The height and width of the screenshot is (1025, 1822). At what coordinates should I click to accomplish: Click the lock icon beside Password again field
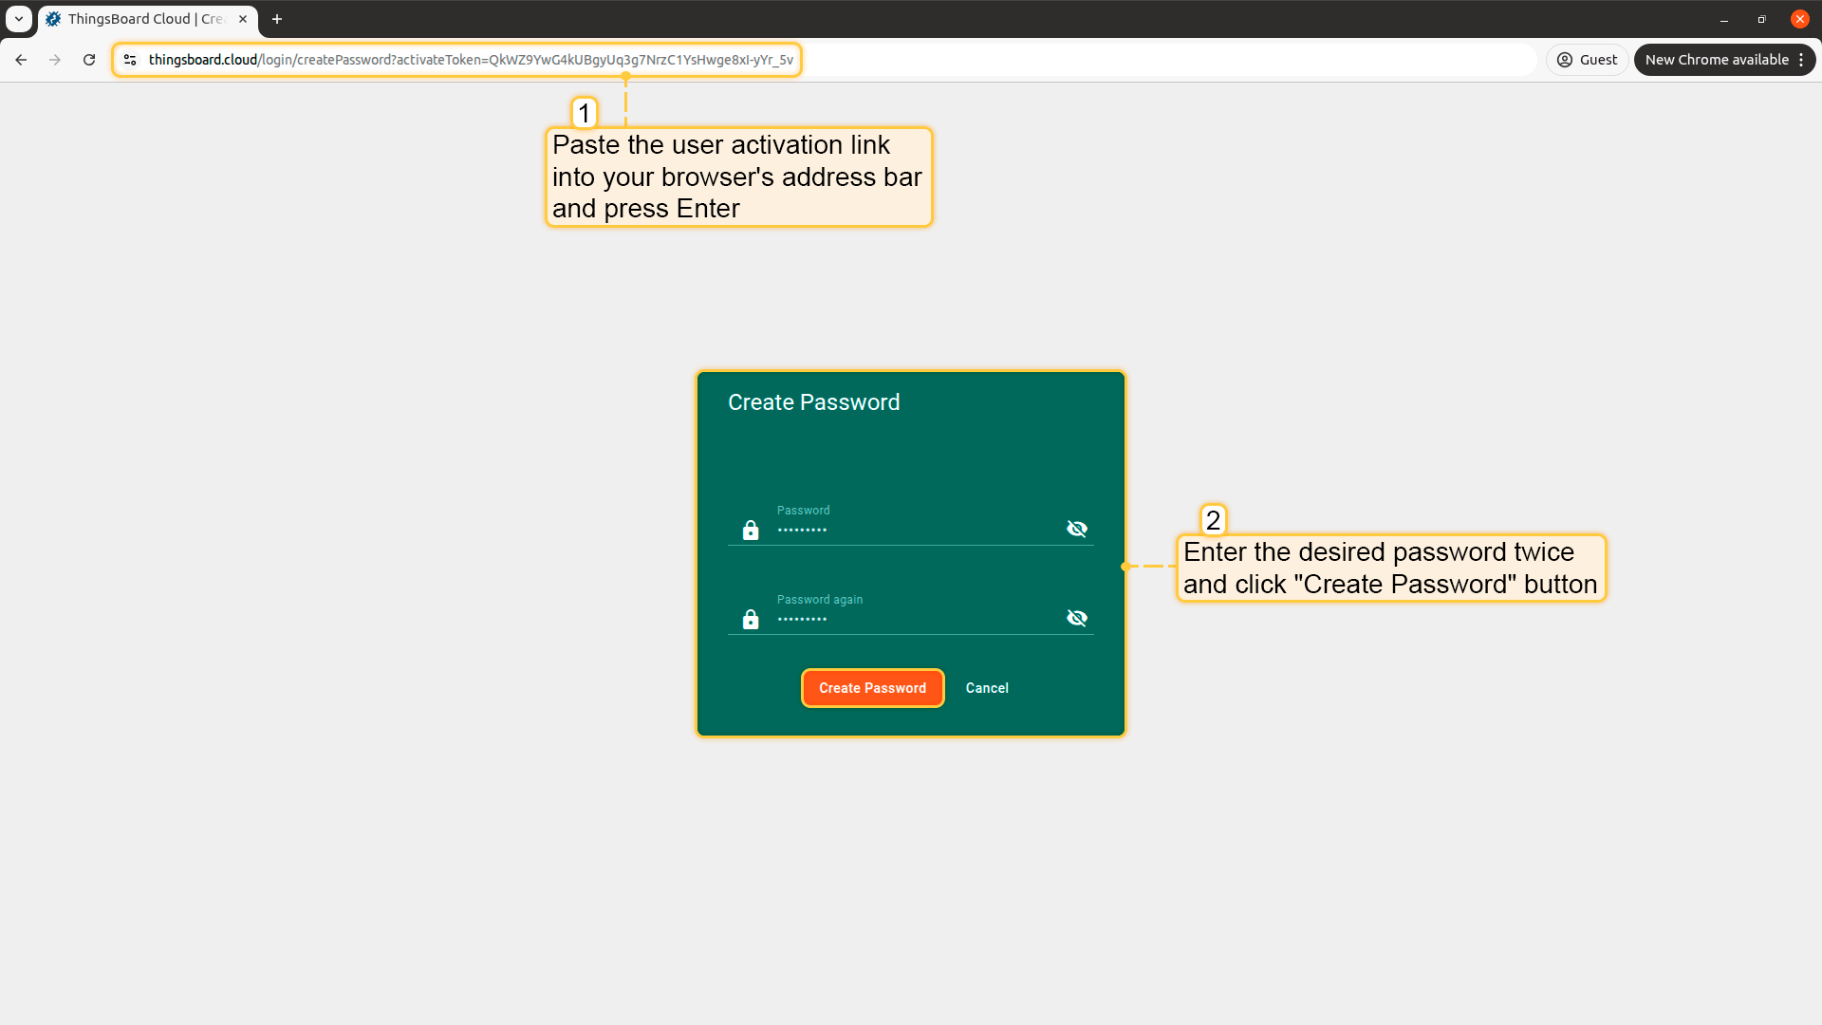751,619
